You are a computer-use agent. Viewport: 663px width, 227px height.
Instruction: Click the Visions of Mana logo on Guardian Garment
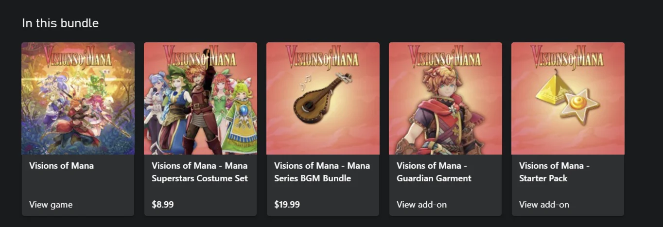click(x=445, y=56)
